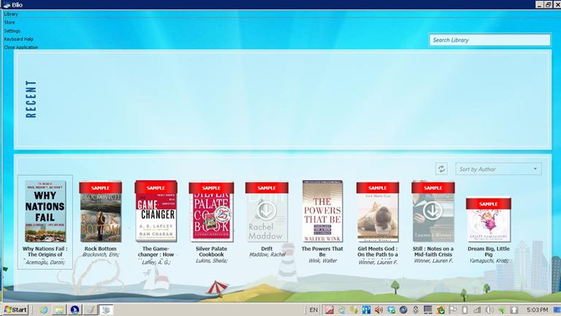This screenshot has height=316, width=561.
Task: Click the download arrow on Drift
Action: 266,211
